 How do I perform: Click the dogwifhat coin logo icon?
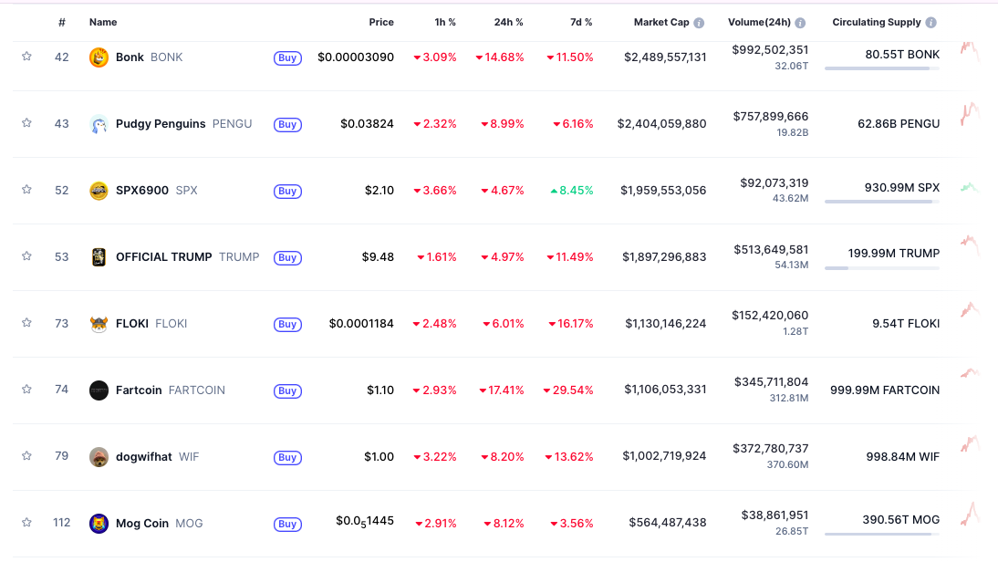(99, 457)
